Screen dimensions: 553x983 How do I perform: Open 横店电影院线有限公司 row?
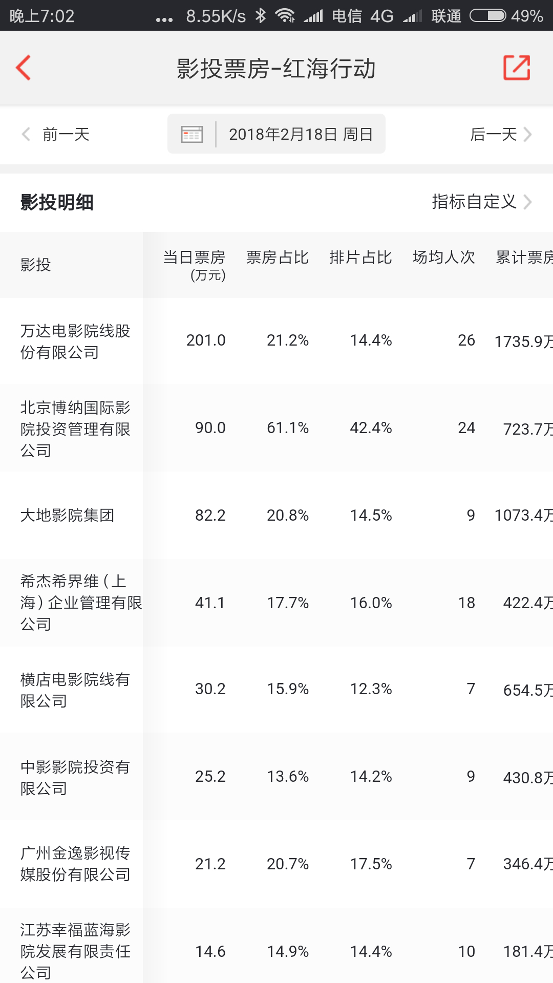[276, 690]
